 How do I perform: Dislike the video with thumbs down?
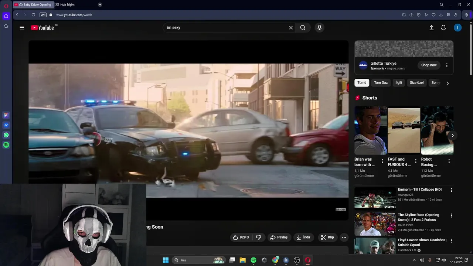tap(259, 237)
